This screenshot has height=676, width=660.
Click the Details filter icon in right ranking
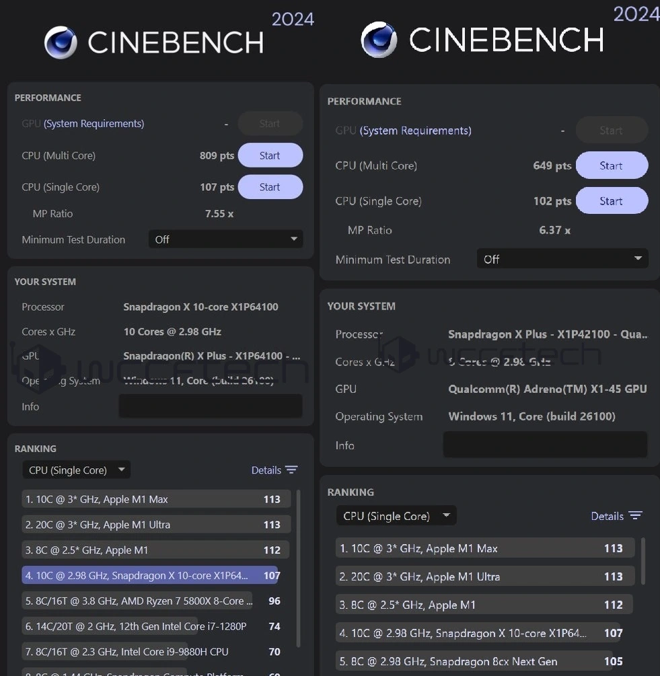[635, 516]
